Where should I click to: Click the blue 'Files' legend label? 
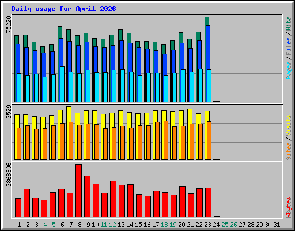(288, 46)
